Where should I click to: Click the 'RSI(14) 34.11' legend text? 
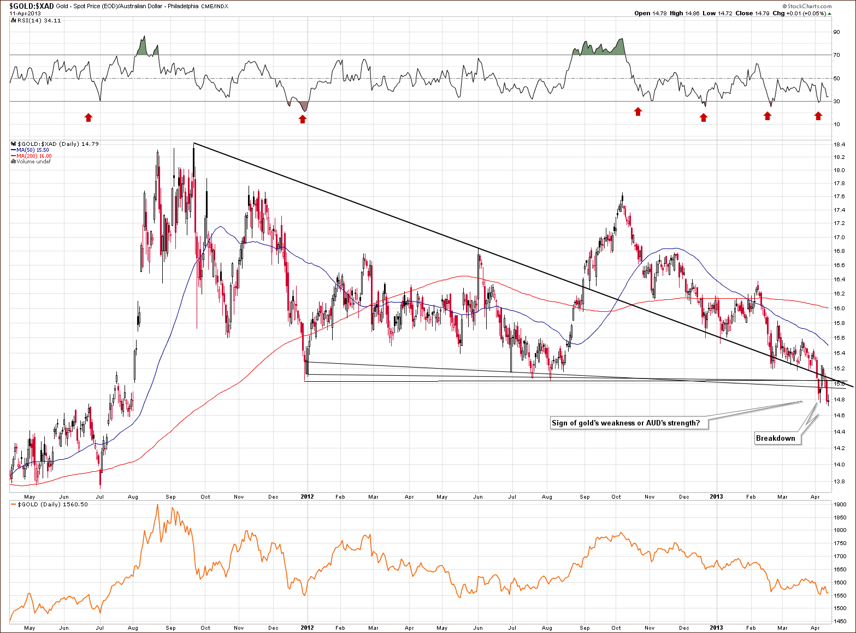(x=39, y=20)
